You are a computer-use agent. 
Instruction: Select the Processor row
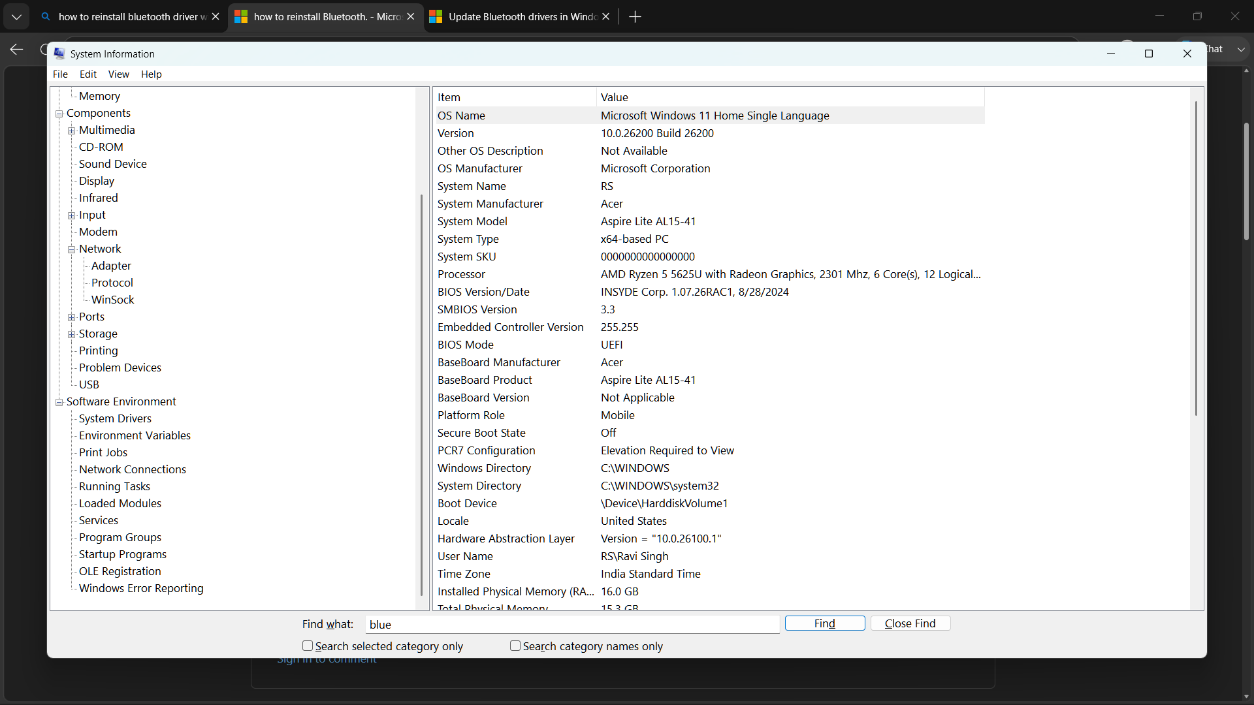click(710, 274)
